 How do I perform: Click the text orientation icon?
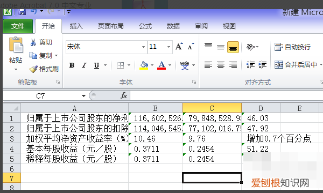250,47
